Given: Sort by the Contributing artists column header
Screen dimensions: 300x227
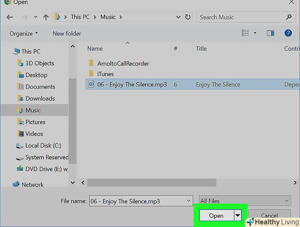Looking at the screenshot, I should [x=292, y=49].
